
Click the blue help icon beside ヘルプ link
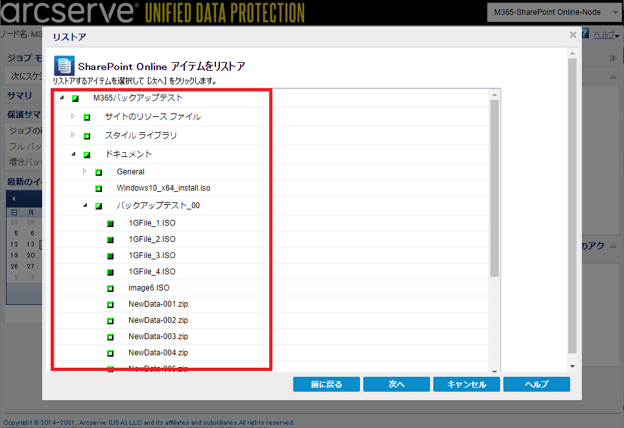pyautogui.click(x=585, y=34)
